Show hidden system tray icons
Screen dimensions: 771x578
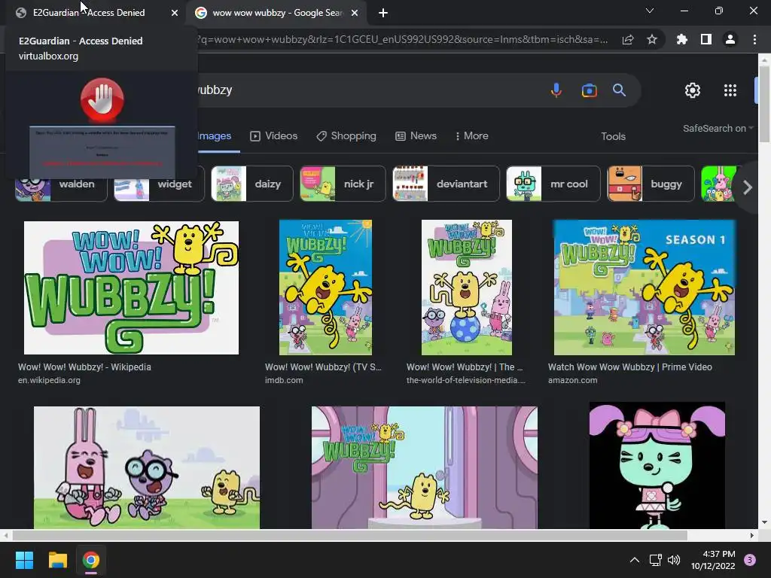635,560
